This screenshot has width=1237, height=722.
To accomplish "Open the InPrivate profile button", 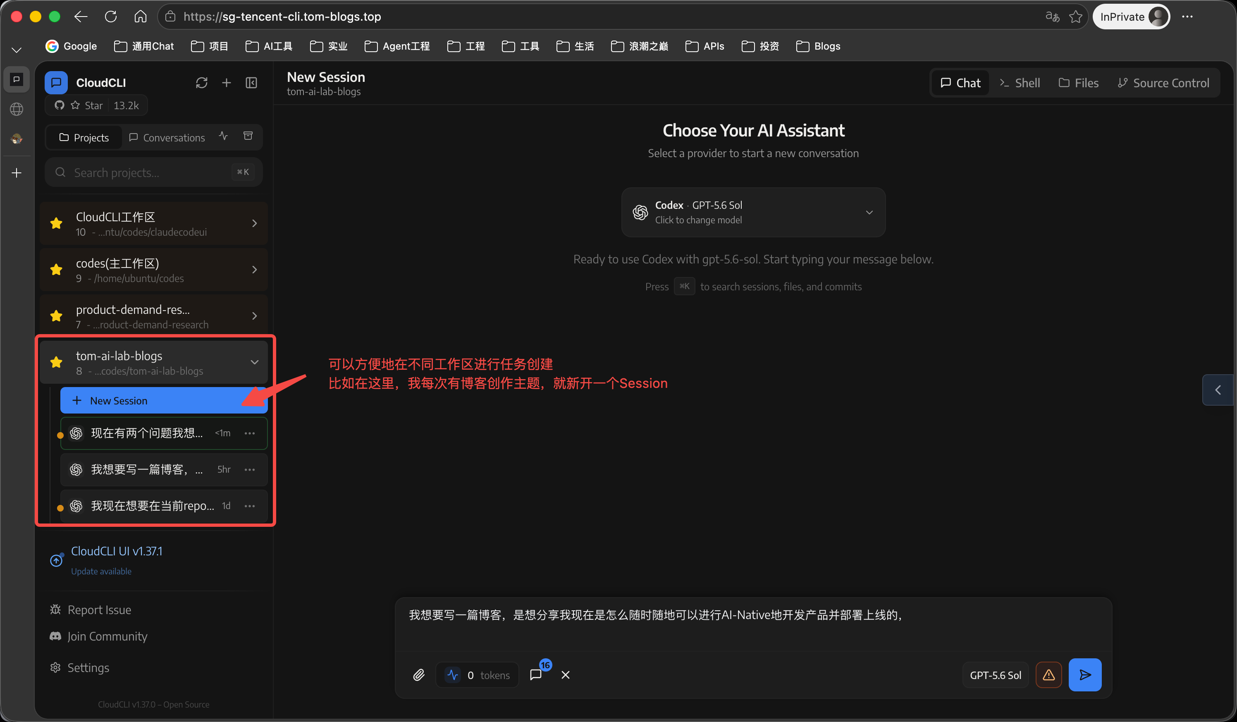I will (1131, 17).
